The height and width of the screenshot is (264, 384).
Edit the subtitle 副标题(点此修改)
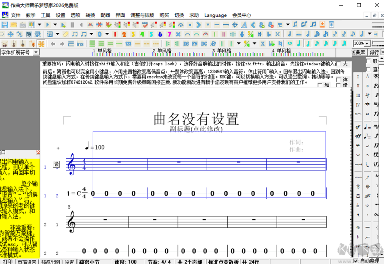(196, 129)
